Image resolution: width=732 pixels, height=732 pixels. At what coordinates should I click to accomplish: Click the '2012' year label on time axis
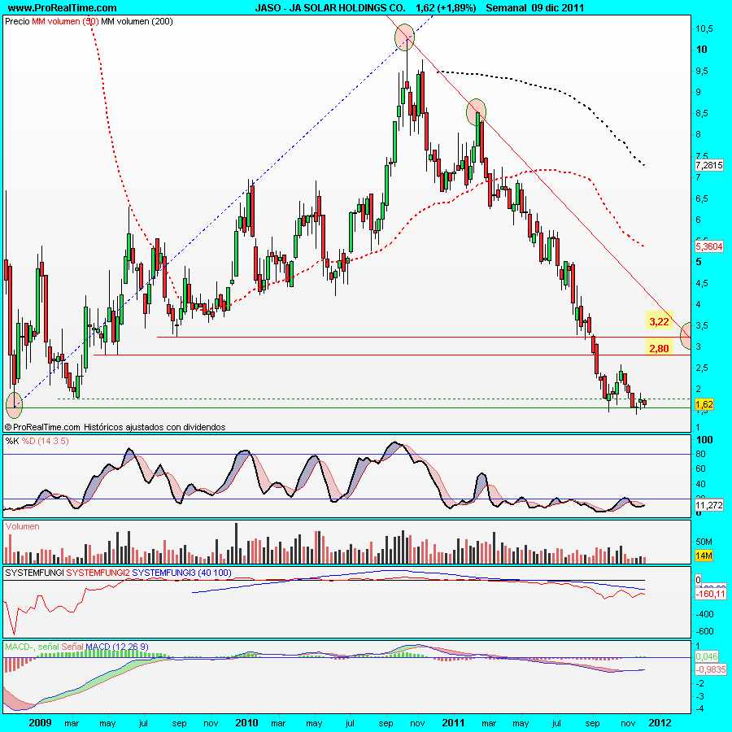pyautogui.click(x=659, y=723)
